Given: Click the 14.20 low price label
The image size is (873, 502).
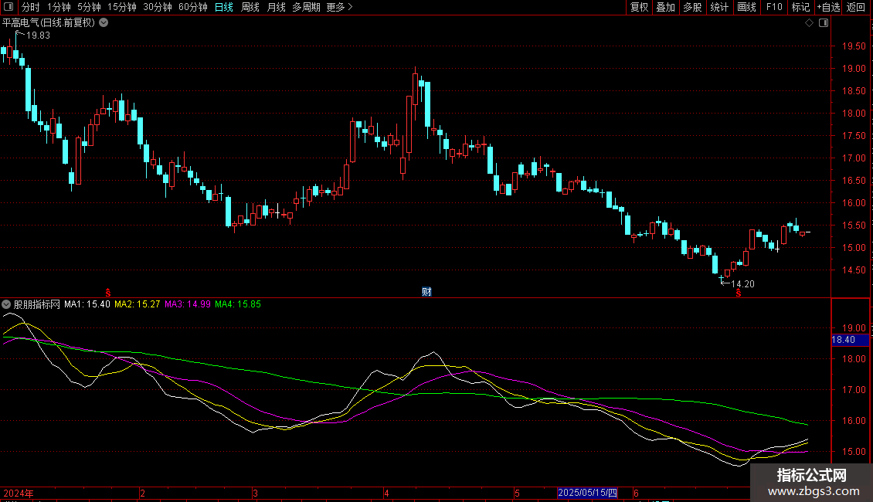Looking at the screenshot, I should (x=742, y=284).
